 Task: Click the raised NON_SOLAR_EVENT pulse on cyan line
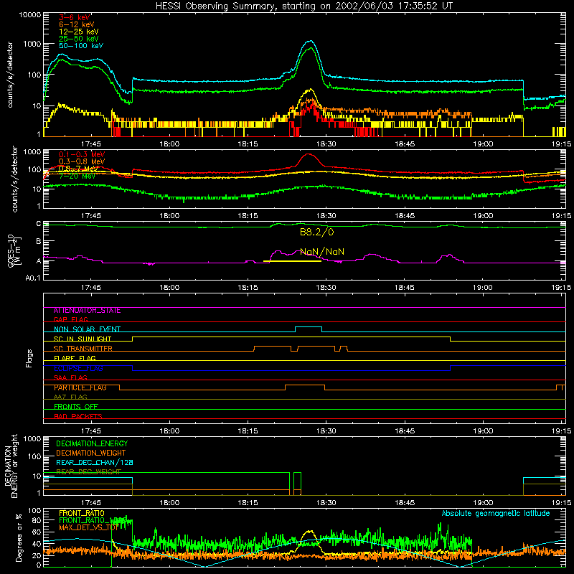(309, 327)
